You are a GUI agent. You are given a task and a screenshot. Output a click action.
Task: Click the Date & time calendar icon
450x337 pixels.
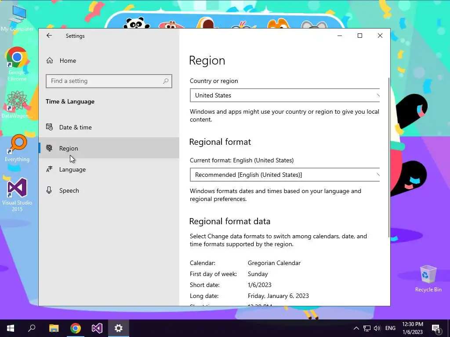click(x=49, y=127)
